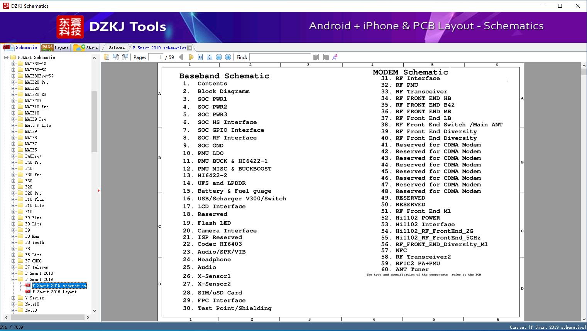Switch to the Layout panel tab

tap(55, 48)
